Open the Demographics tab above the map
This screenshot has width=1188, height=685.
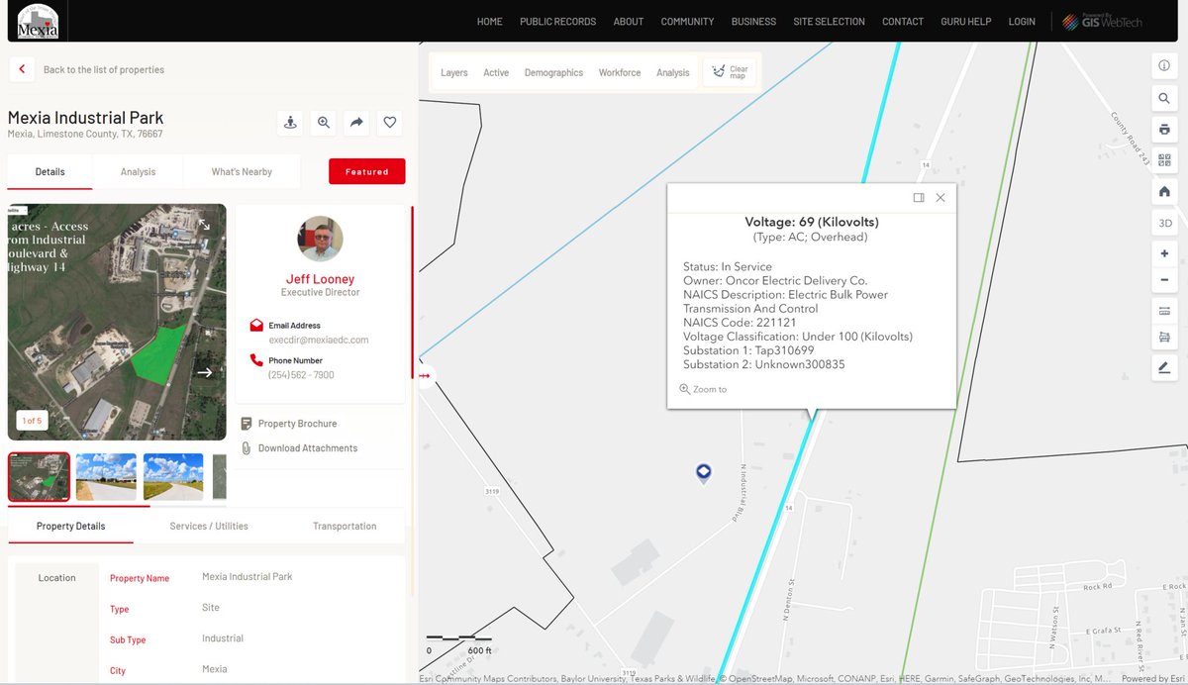point(553,72)
